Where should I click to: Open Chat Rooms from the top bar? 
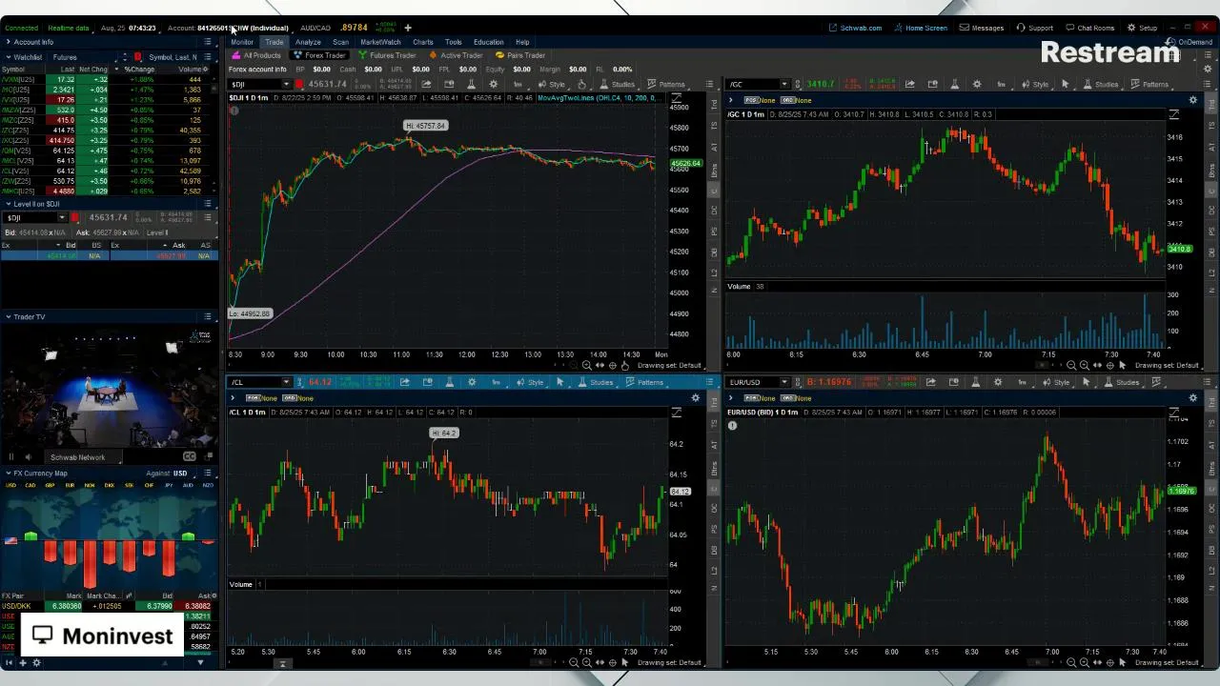point(1089,28)
